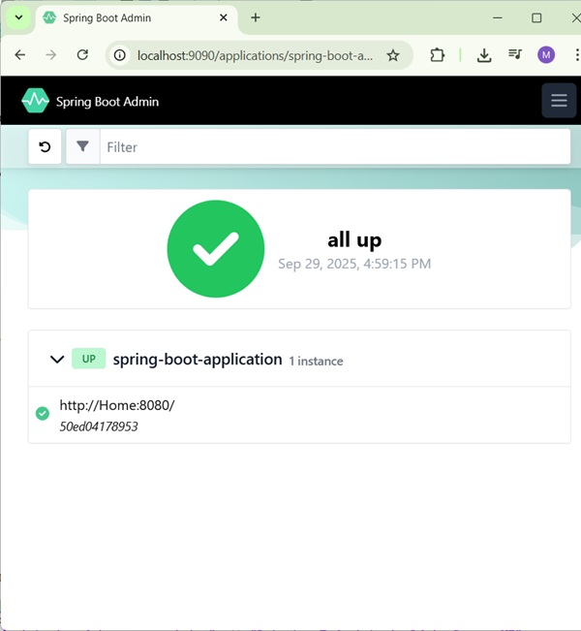Reload the current page
This screenshot has width=581, height=631.
[x=83, y=54]
